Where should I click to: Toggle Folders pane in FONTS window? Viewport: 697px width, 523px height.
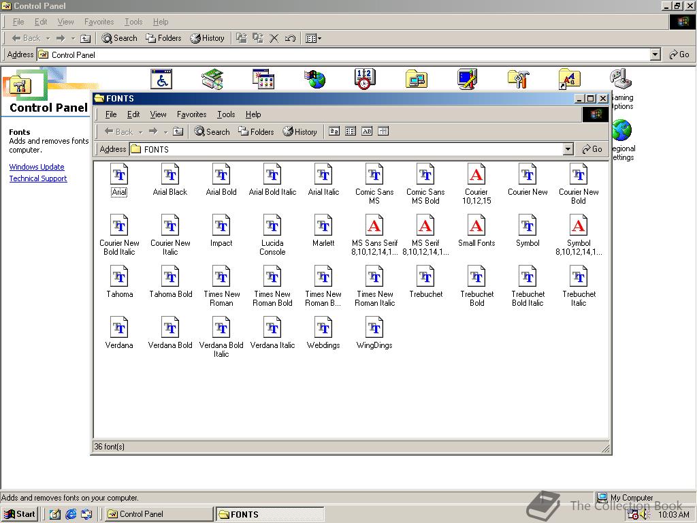click(256, 131)
